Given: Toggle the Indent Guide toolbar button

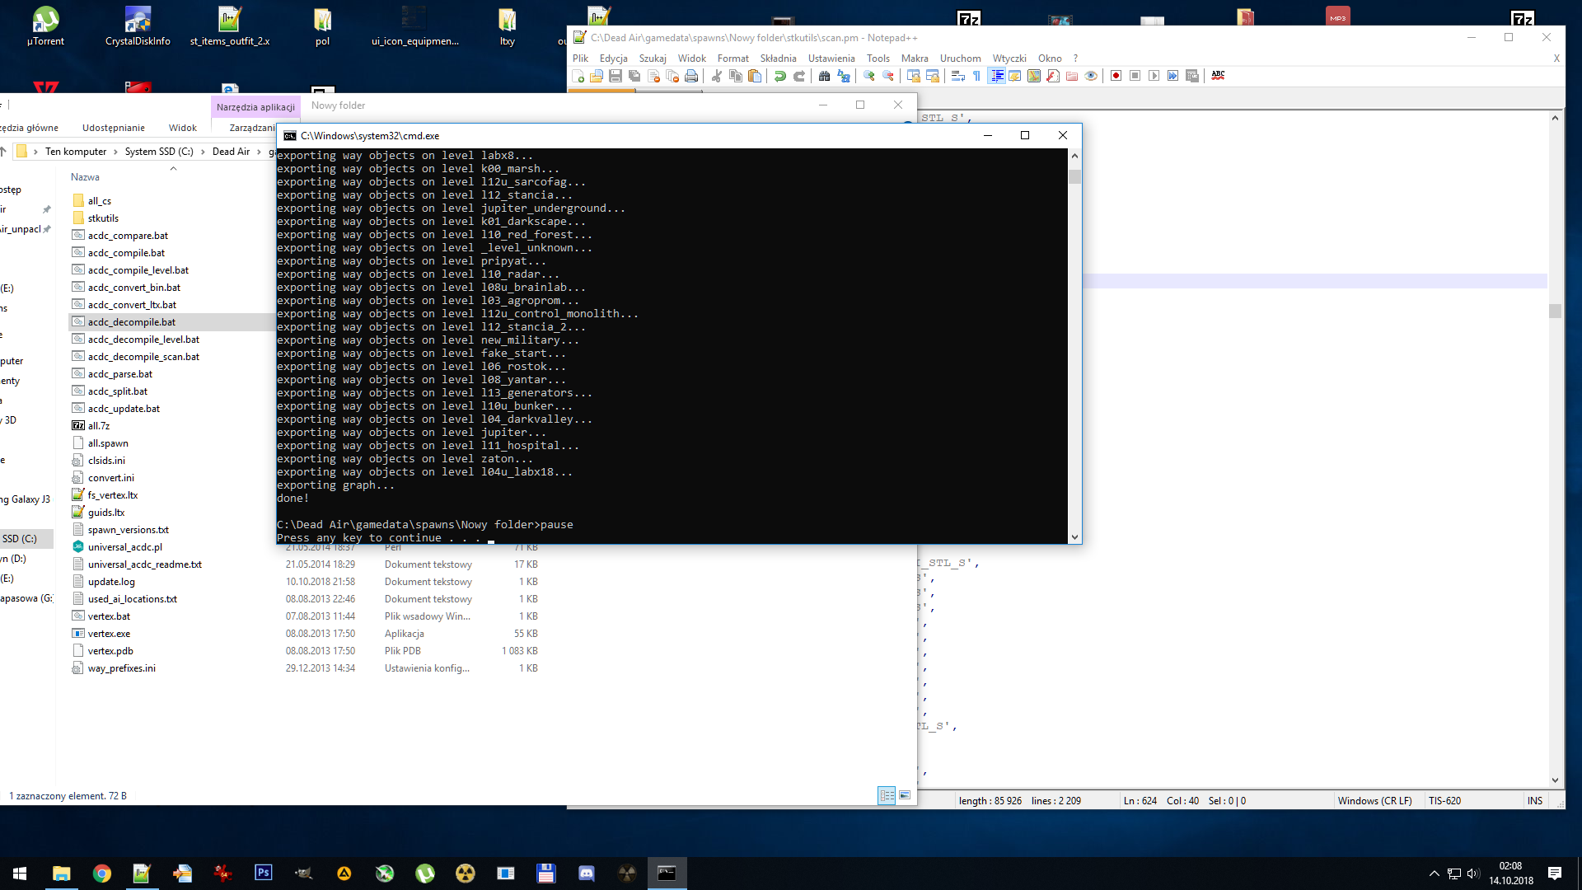Looking at the screenshot, I should pos(996,76).
